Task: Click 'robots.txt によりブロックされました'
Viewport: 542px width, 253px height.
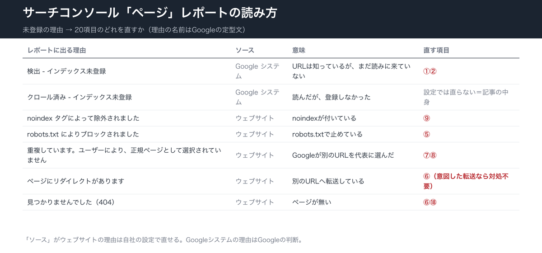Action: 83,134
